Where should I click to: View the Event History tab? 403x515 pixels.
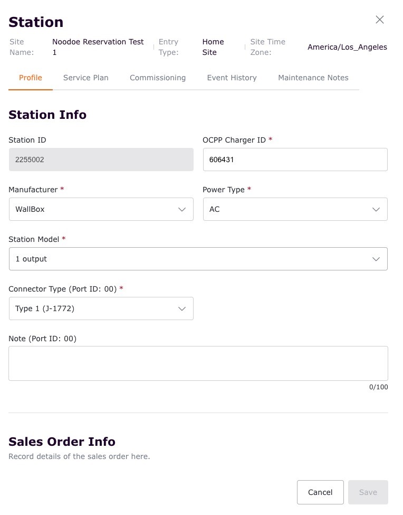(232, 78)
